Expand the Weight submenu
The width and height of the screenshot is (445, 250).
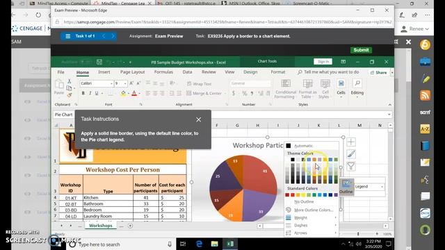(x=311, y=217)
